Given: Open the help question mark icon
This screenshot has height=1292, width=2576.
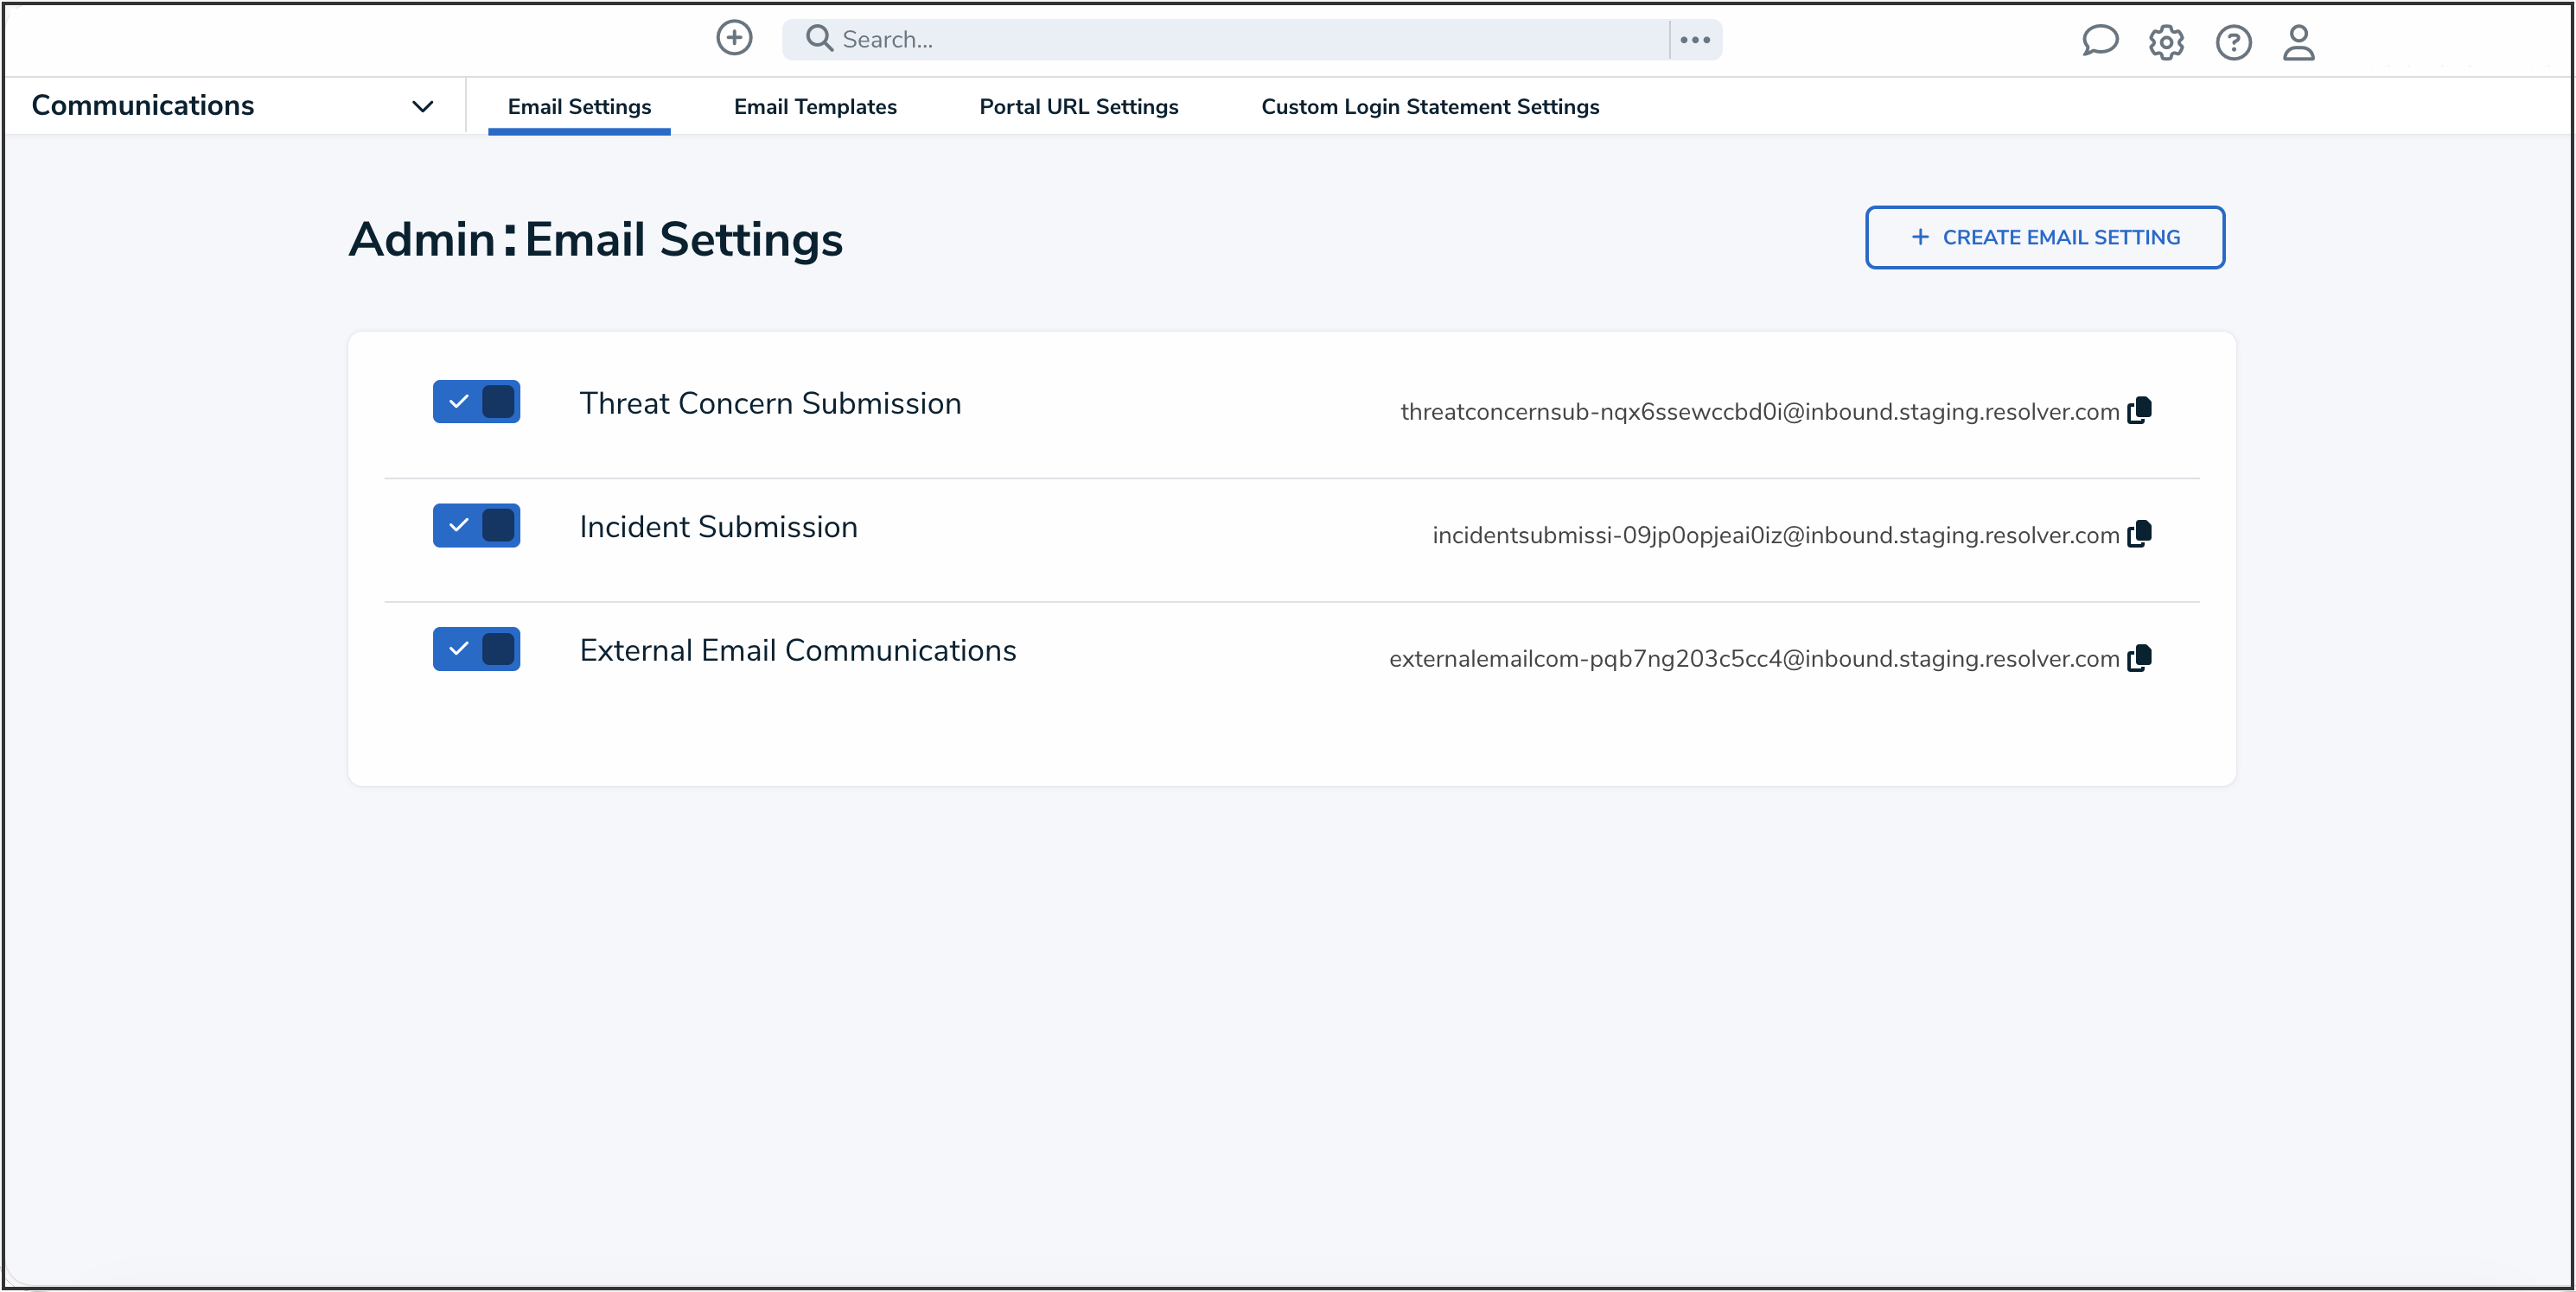Looking at the screenshot, I should pos(2233,42).
